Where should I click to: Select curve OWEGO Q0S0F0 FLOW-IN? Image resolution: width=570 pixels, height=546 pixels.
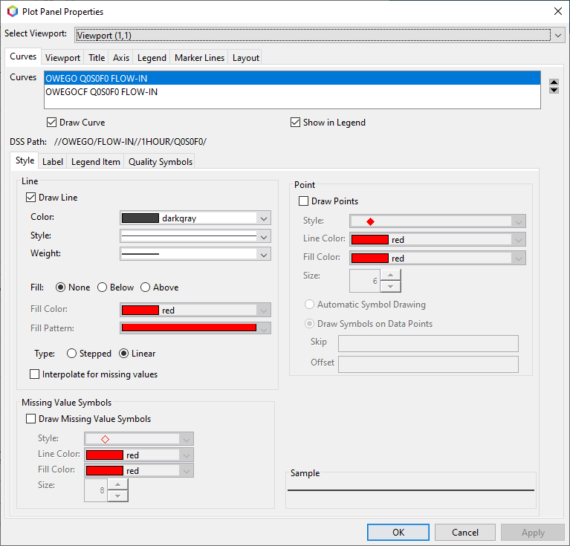pos(292,79)
